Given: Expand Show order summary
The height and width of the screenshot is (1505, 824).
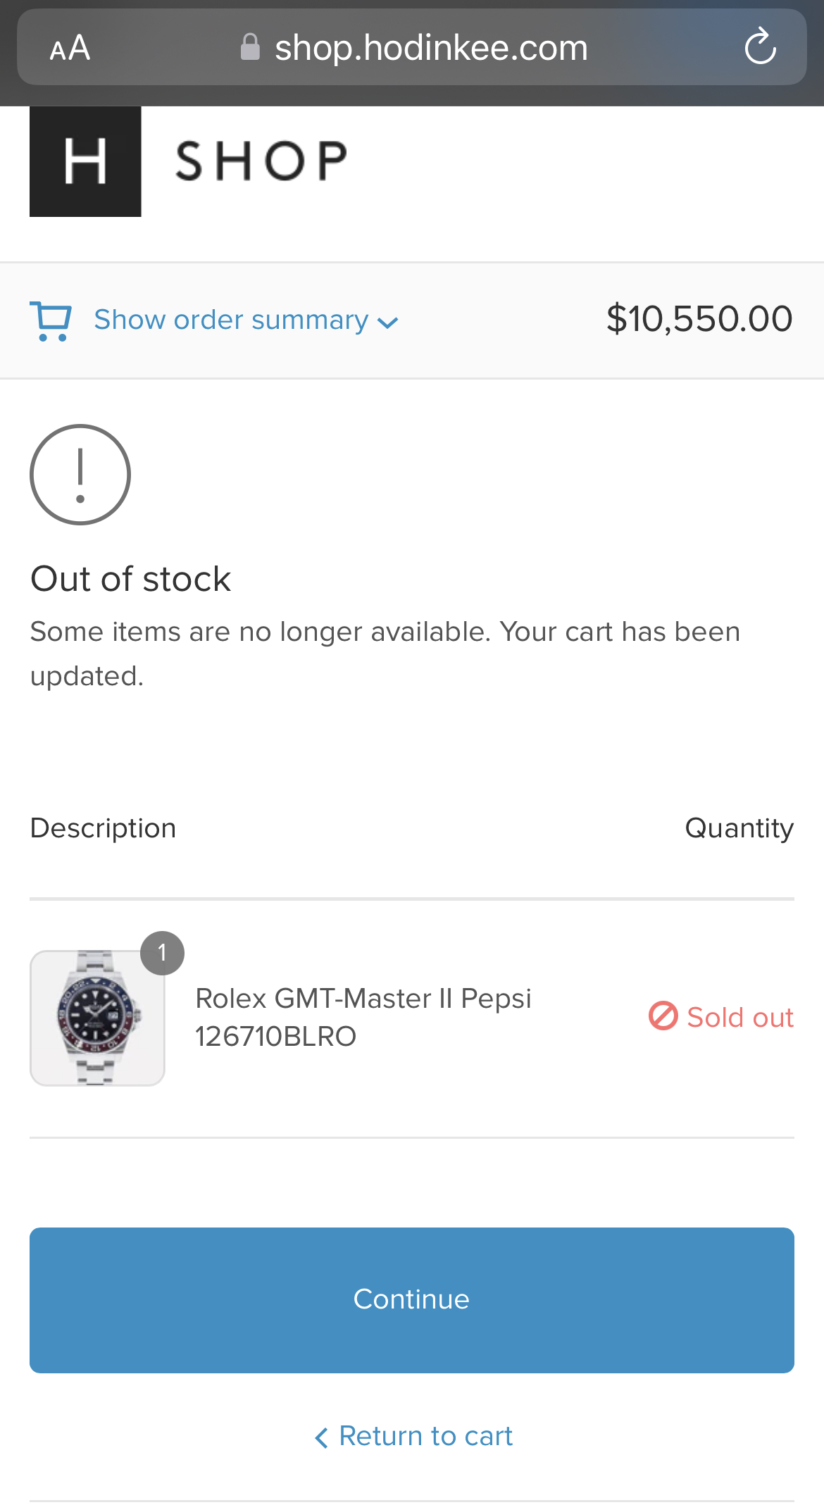Looking at the screenshot, I should pos(231,320).
